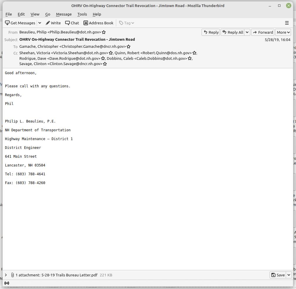
Task: Expand the Get Messages dropdown arrow
Action: (40, 23)
